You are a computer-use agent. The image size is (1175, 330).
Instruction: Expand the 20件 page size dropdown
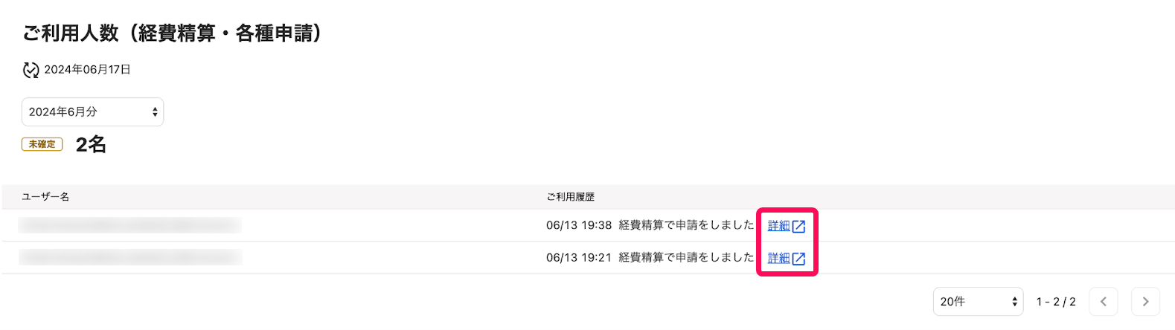[x=978, y=301]
